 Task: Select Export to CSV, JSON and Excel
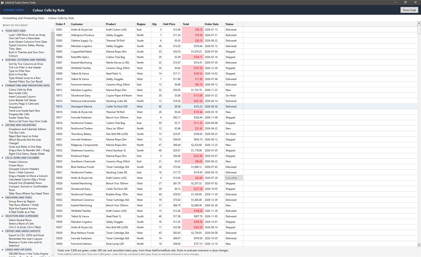pyautogui.click(x=26, y=235)
